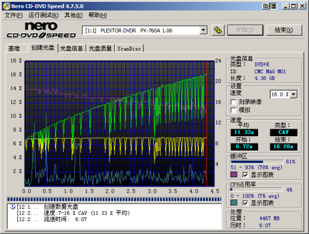Click the 创建数据光盘 log entry

click(61, 207)
